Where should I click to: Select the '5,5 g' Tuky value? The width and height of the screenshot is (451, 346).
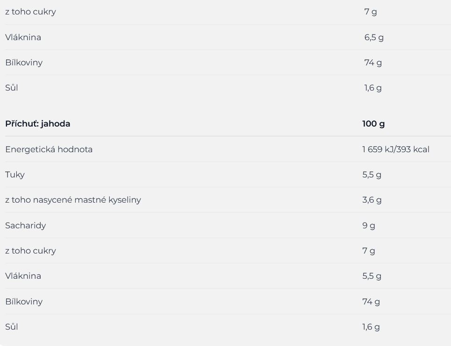pyautogui.click(x=372, y=175)
